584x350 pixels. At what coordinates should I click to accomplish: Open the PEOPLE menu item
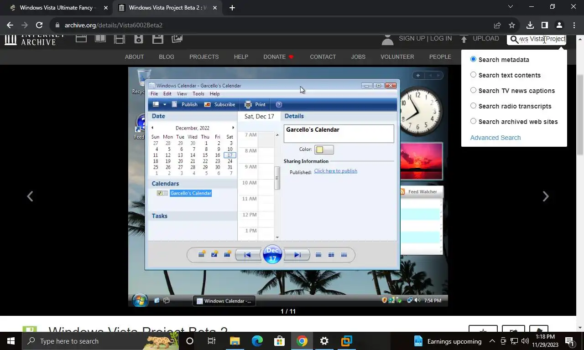coord(440,57)
